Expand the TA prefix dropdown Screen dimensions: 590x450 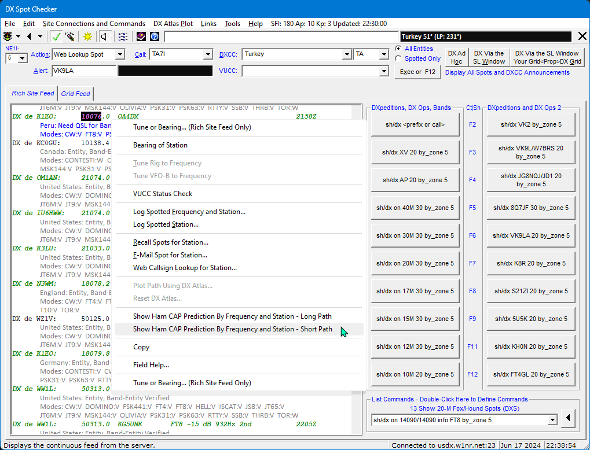click(384, 54)
